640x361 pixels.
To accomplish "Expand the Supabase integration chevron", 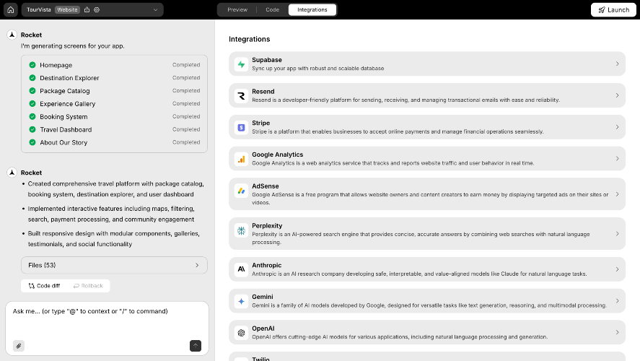I will 617,64.
